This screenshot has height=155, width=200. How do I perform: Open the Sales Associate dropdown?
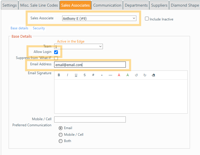pos(99,18)
